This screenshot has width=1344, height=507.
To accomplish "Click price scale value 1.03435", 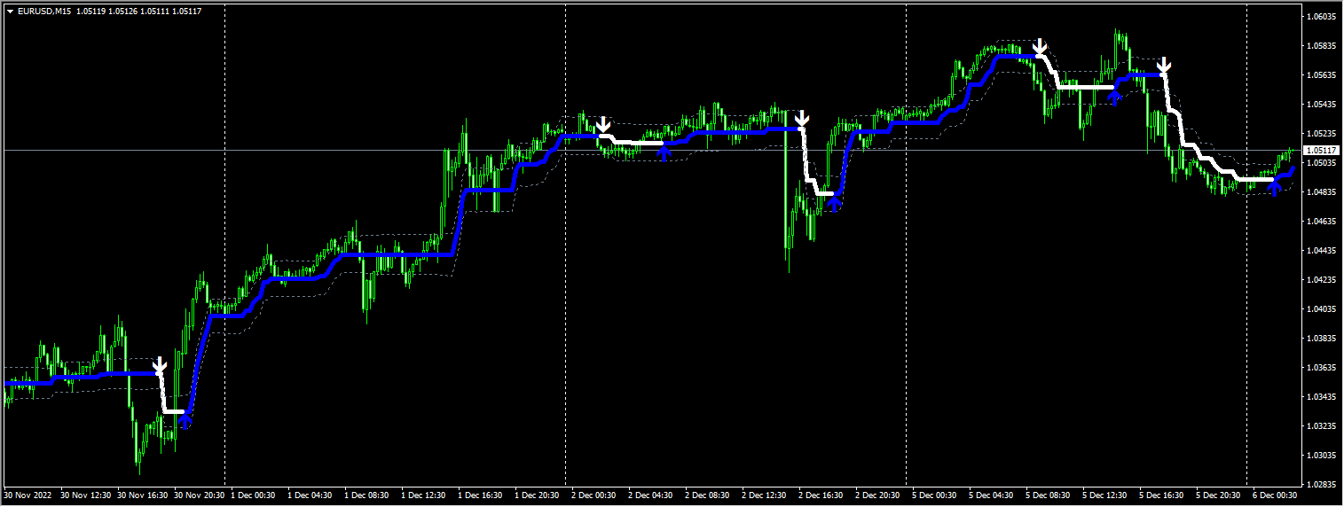I will tap(1321, 397).
